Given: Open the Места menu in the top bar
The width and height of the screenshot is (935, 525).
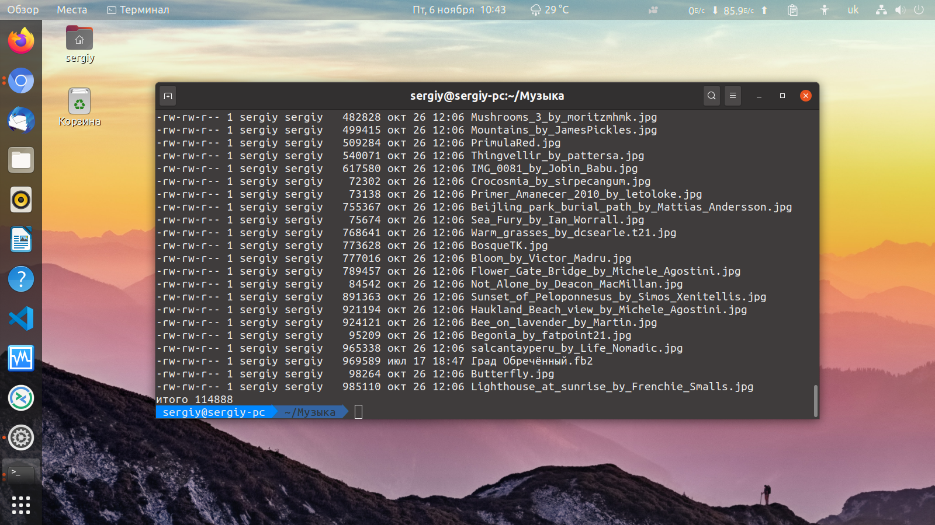Looking at the screenshot, I should click(71, 9).
